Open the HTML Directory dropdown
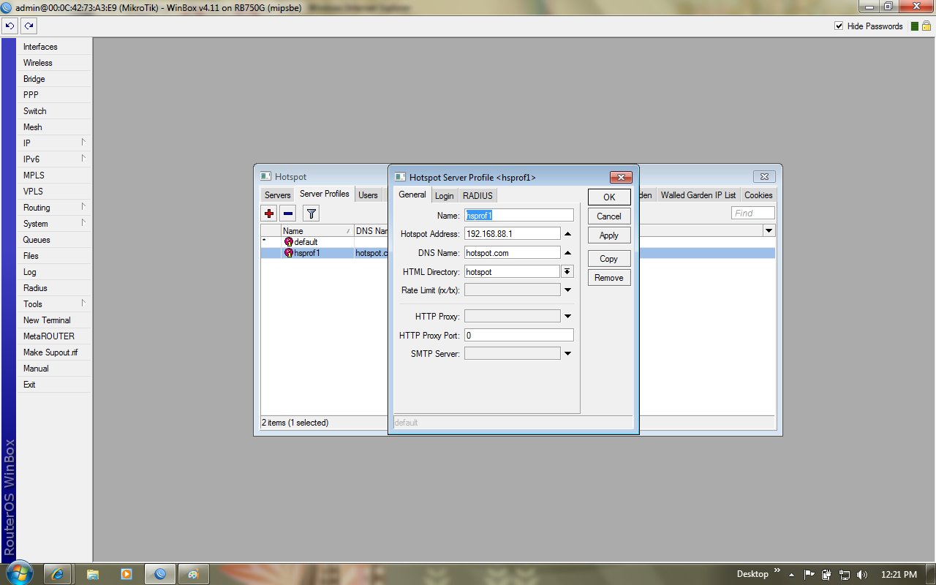The height and width of the screenshot is (585, 936). coord(567,271)
